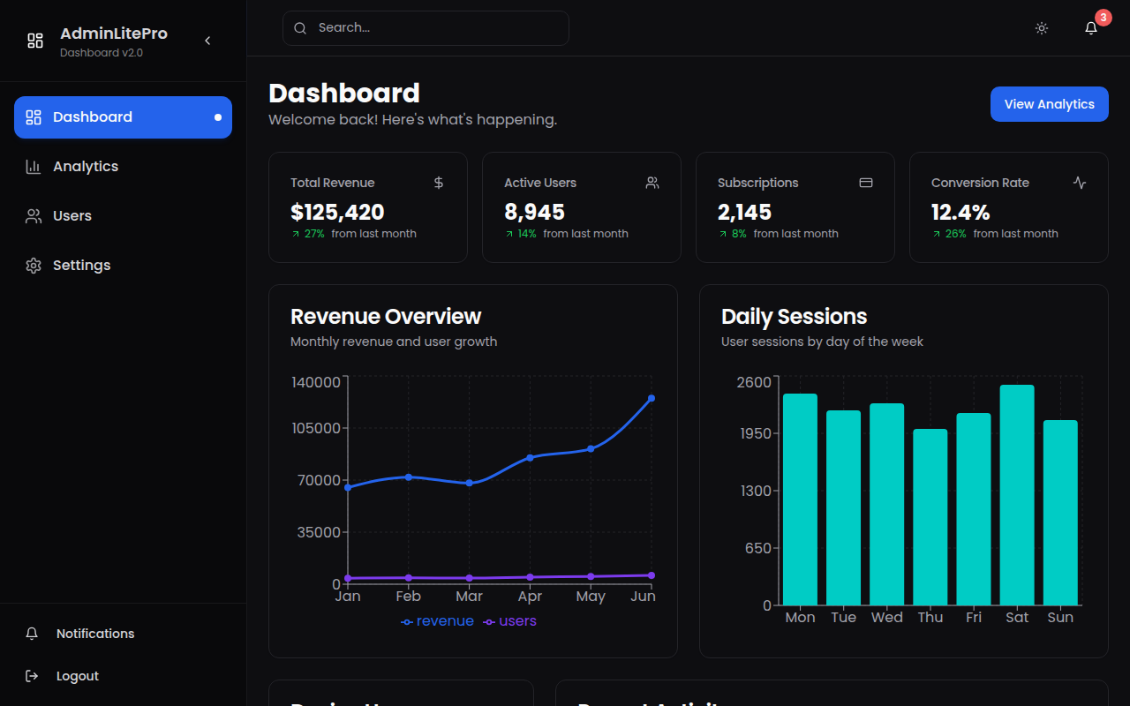Click the search magnifier icon
Screen dimensions: 1130x706
click(300, 28)
